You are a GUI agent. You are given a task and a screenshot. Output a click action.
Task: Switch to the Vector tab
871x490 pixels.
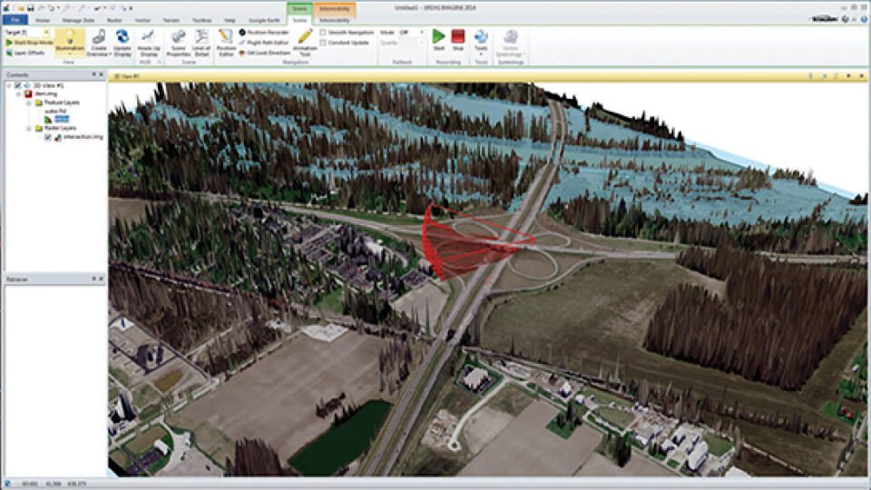(x=142, y=20)
